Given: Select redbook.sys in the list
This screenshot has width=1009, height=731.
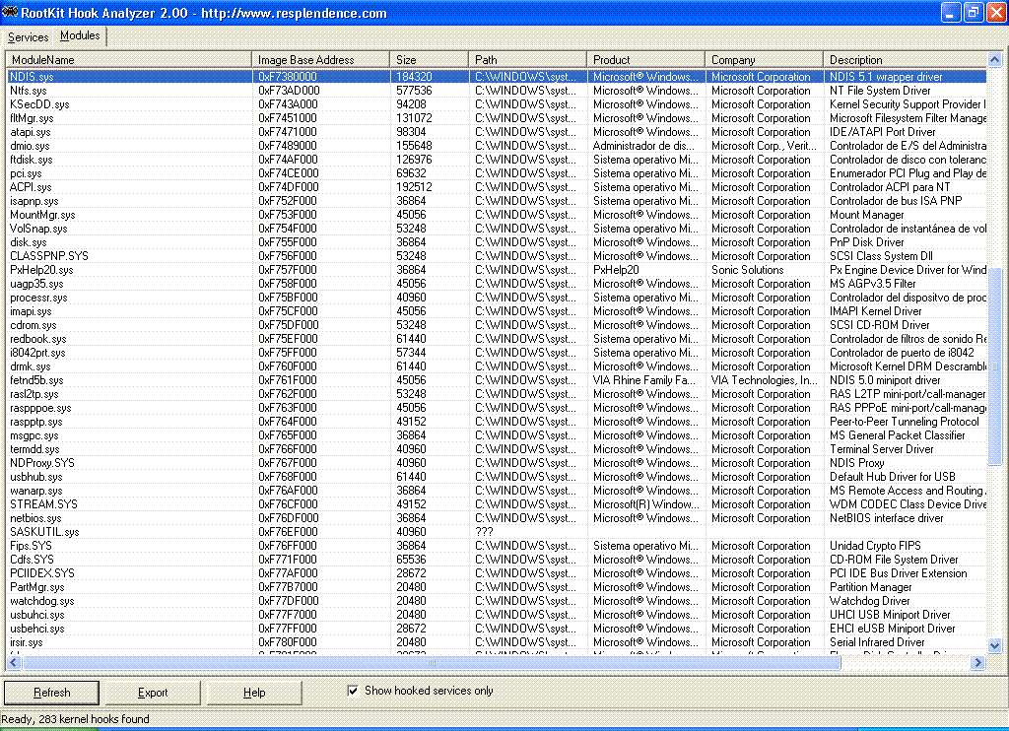Looking at the screenshot, I should click(497, 339).
